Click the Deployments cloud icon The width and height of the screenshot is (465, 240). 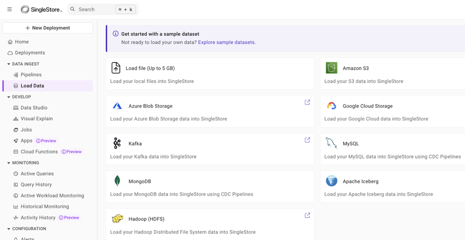(x=10, y=53)
